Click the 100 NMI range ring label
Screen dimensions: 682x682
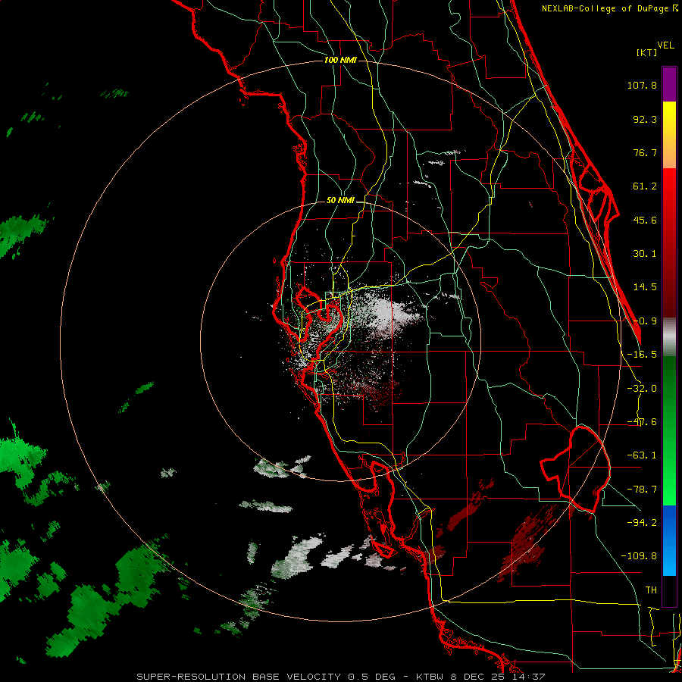tap(340, 60)
